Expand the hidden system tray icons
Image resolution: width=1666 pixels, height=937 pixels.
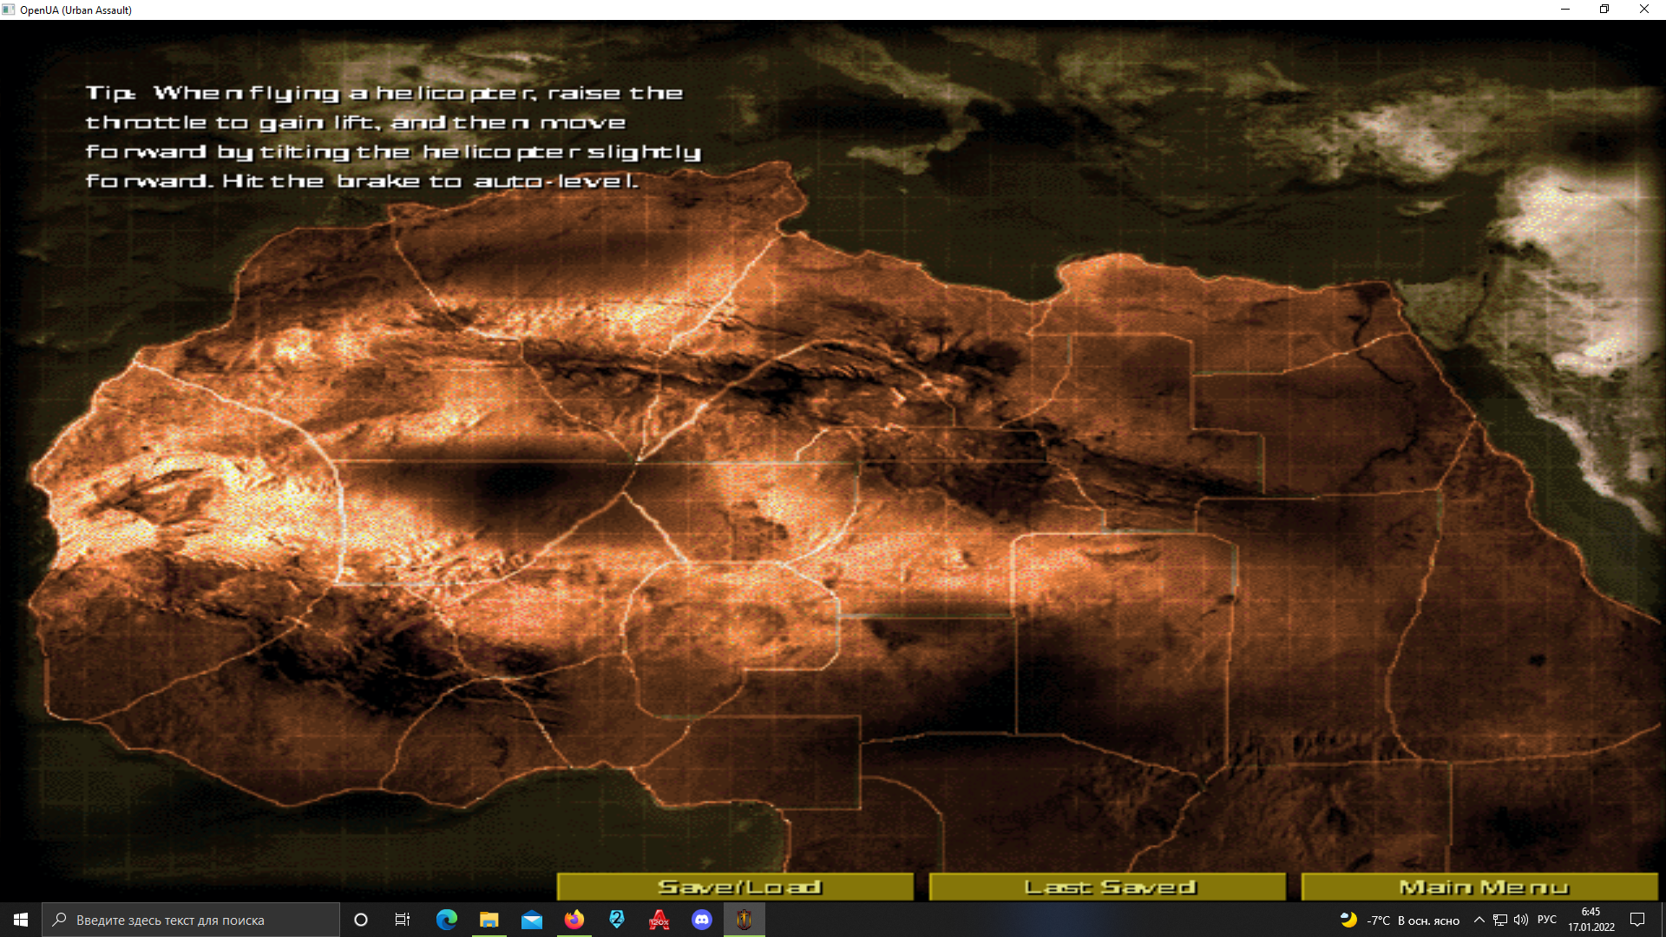pos(1479,920)
